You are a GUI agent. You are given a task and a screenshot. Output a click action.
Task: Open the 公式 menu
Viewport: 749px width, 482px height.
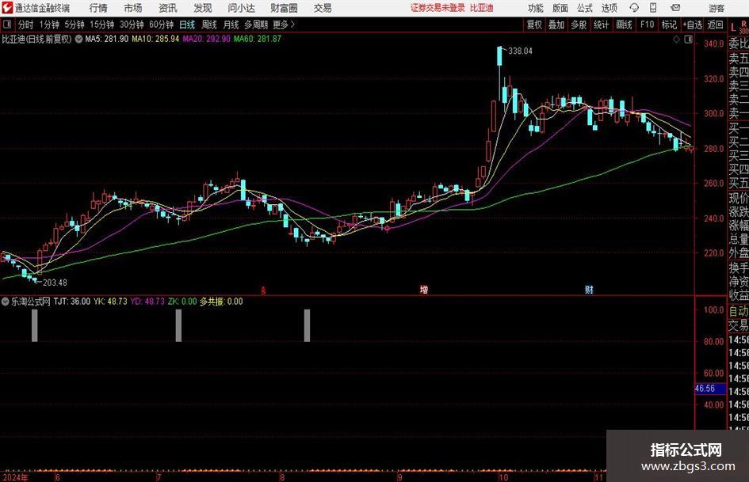coord(585,8)
